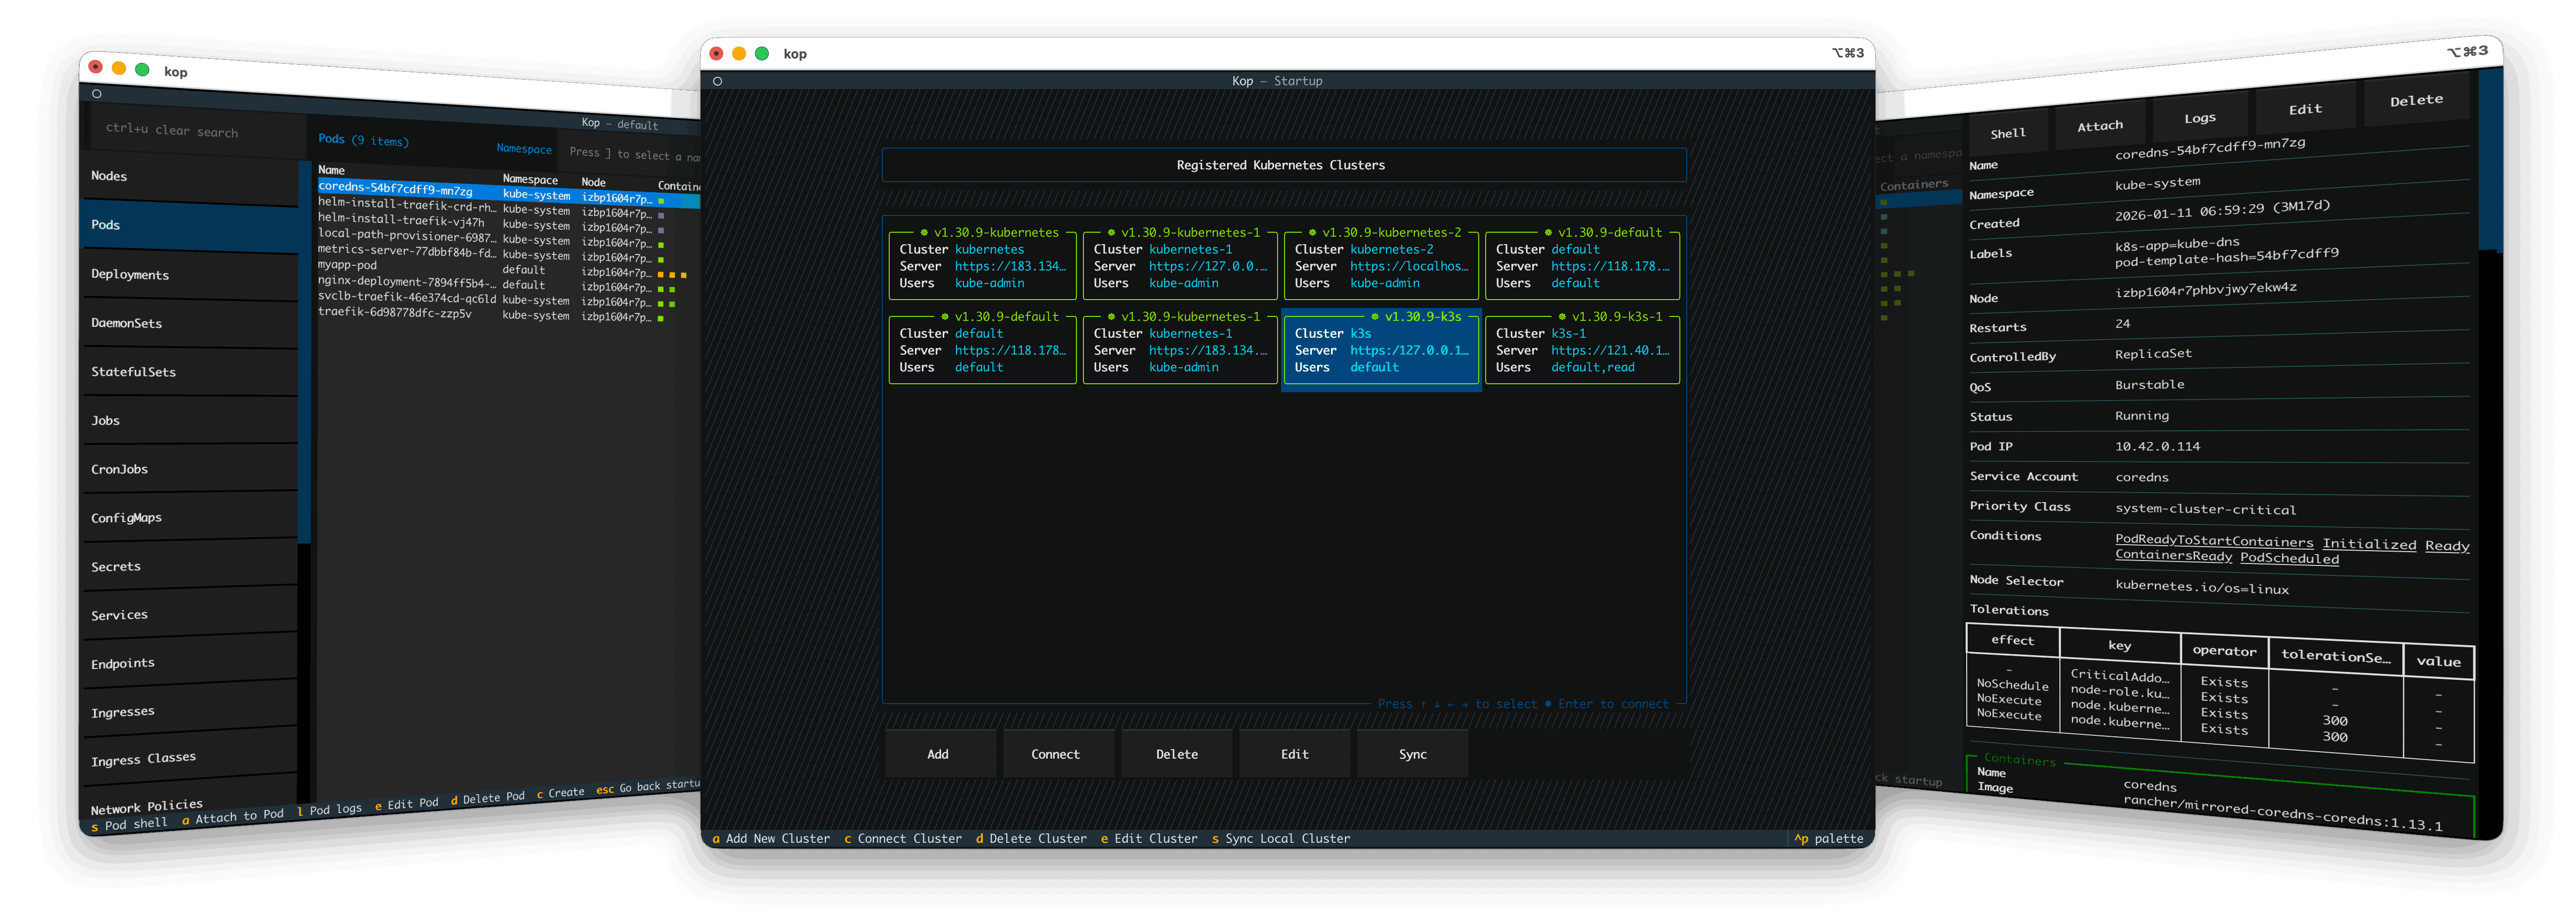This screenshot has width=2576, height=922.
Task: Open Ingresses in the left window sidebar
Action: pyautogui.click(x=189, y=710)
